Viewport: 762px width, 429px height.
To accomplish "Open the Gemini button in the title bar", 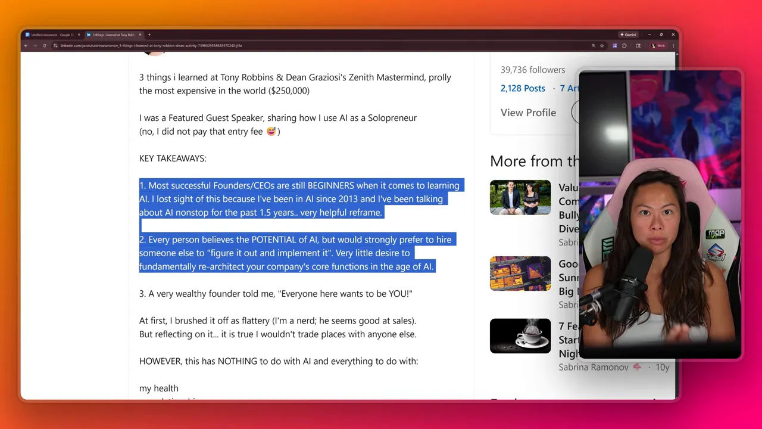I will click(629, 35).
